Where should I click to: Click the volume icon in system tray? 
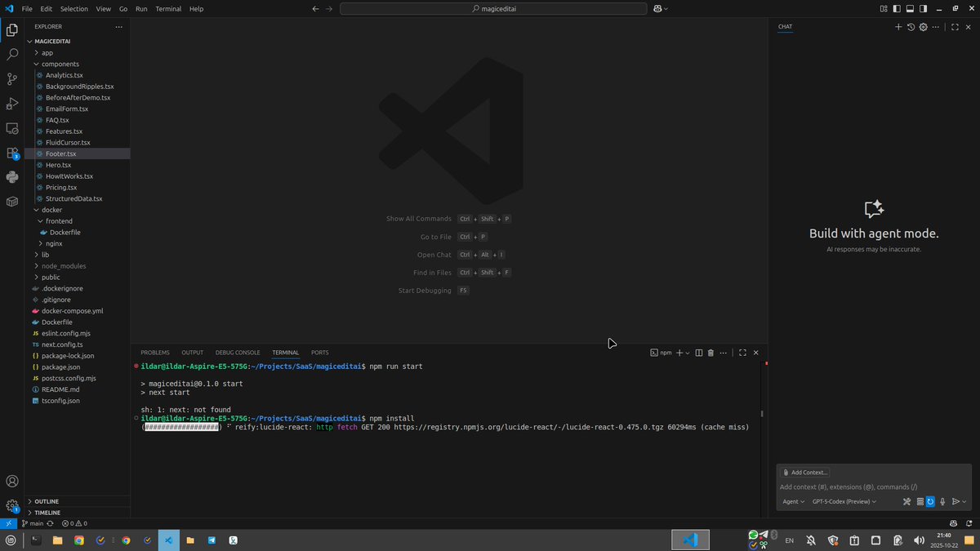tap(920, 540)
